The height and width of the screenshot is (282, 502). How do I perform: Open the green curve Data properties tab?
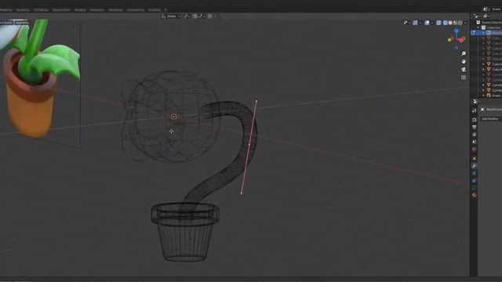(474, 188)
